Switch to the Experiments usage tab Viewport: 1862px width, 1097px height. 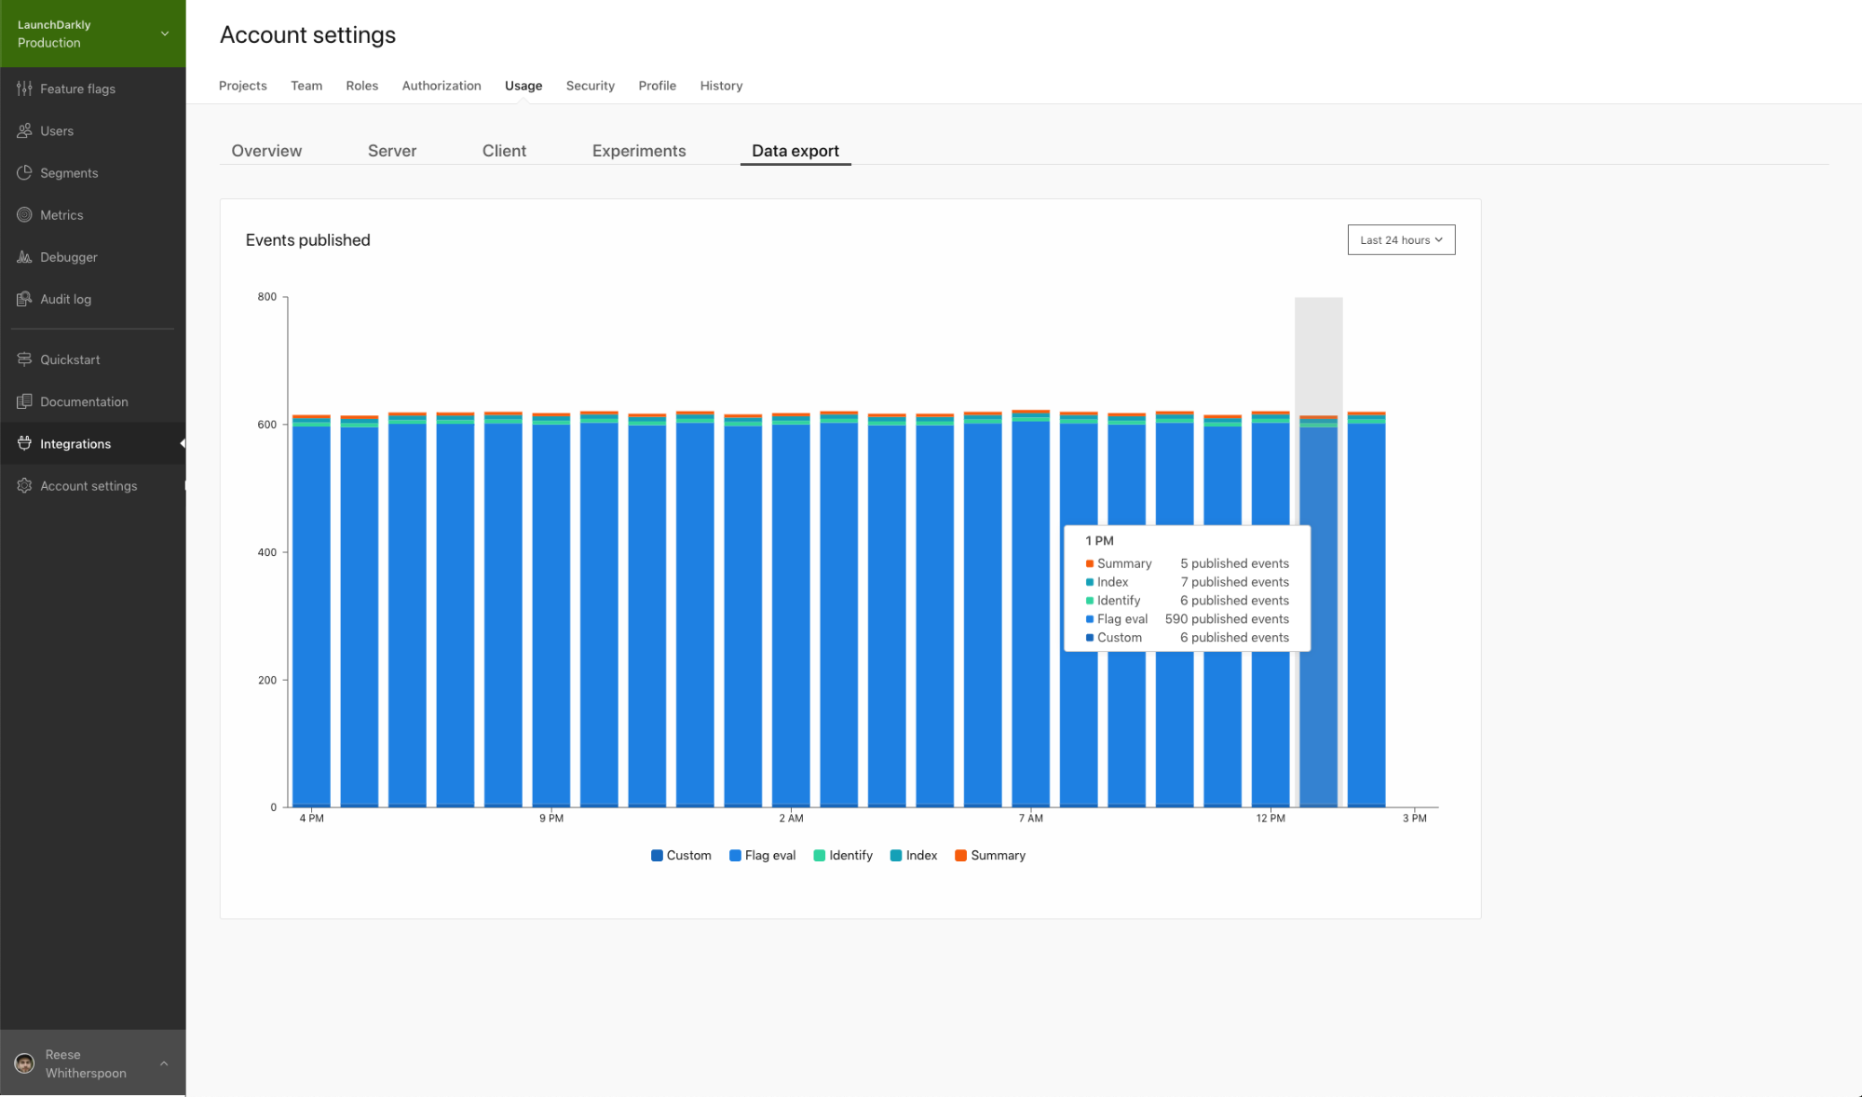(x=638, y=150)
